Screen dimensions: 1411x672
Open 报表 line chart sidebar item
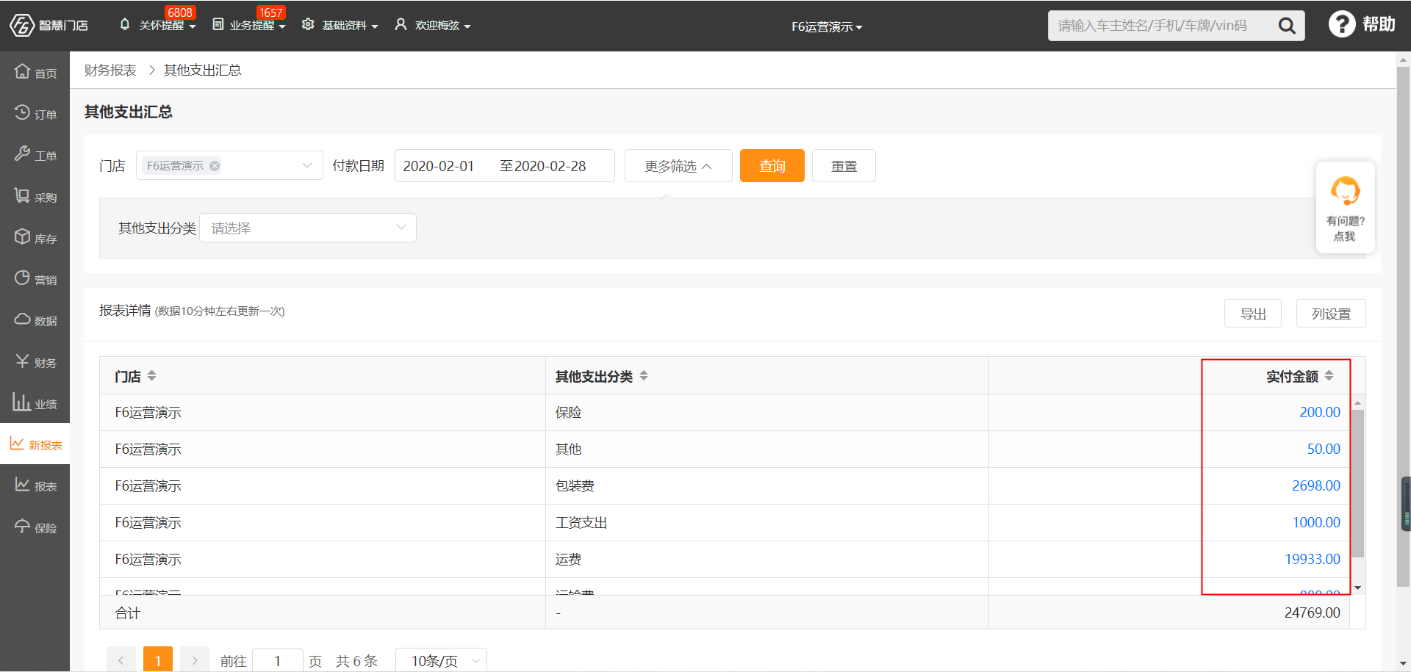[x=35, y=485]
